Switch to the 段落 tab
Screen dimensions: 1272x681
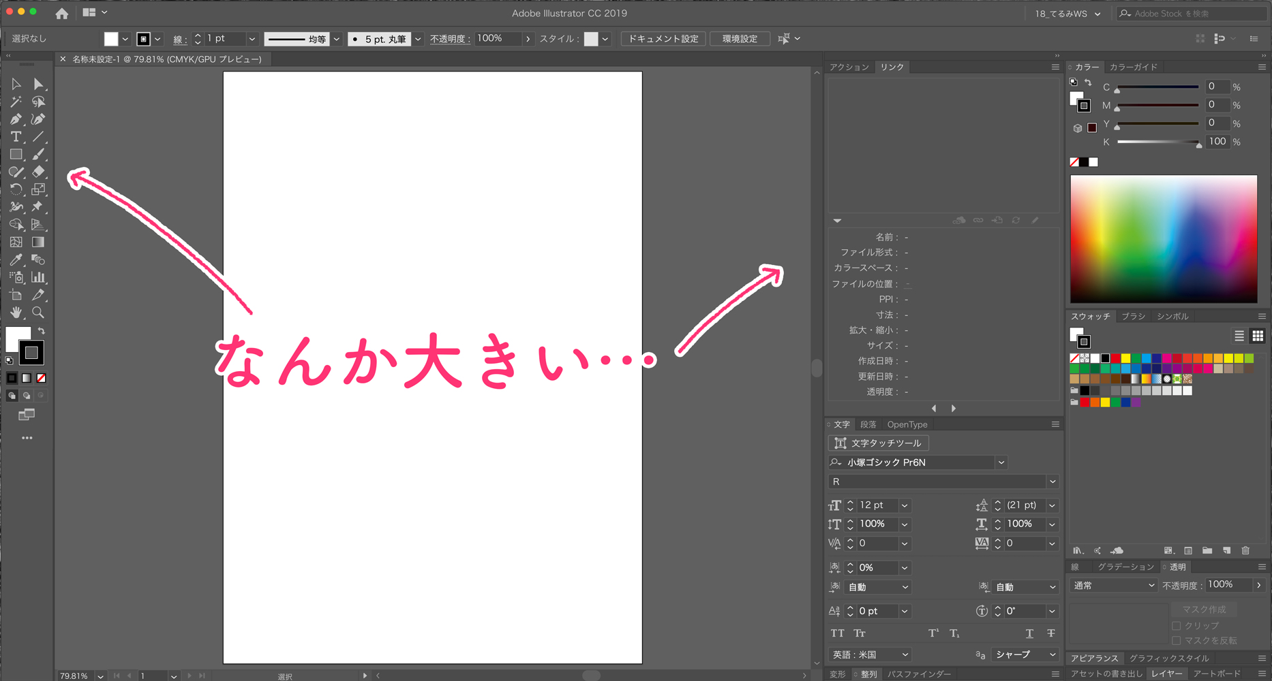[868, 424]
